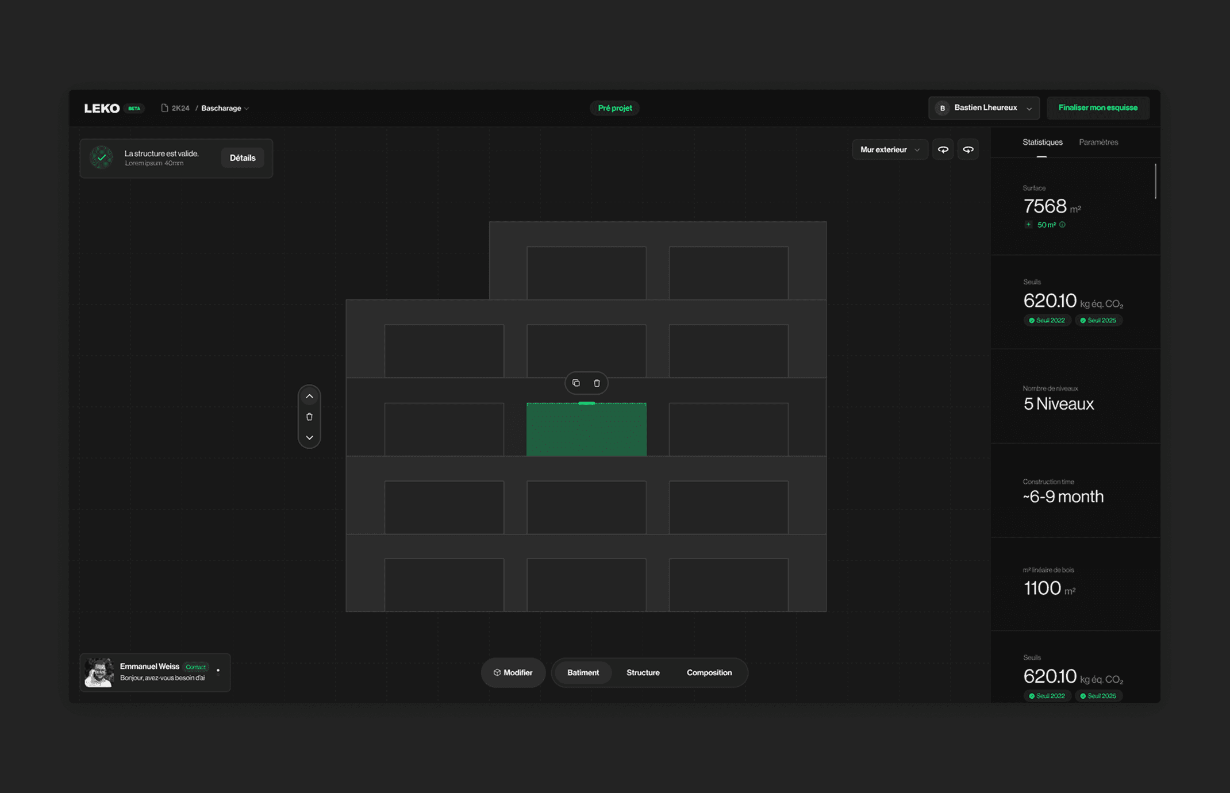Delete the selected green module via trash icon
The image size is (1230, 793).
click(x=597, y=383)
